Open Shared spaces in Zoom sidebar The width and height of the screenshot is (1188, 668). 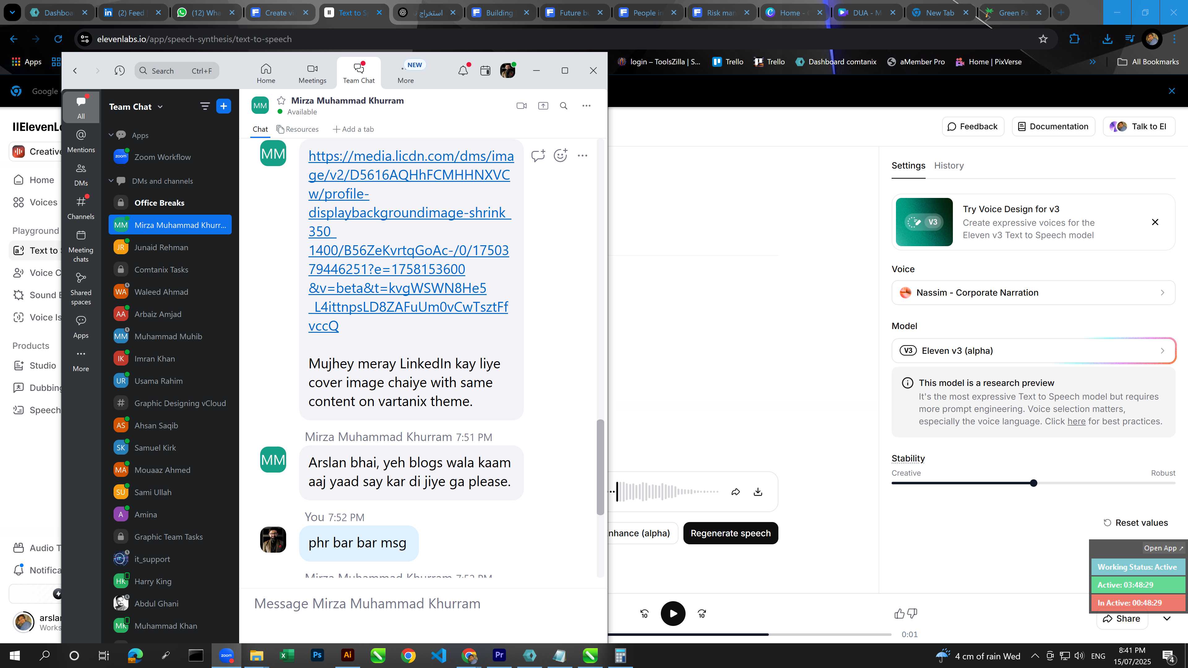(x=81, y=289)
